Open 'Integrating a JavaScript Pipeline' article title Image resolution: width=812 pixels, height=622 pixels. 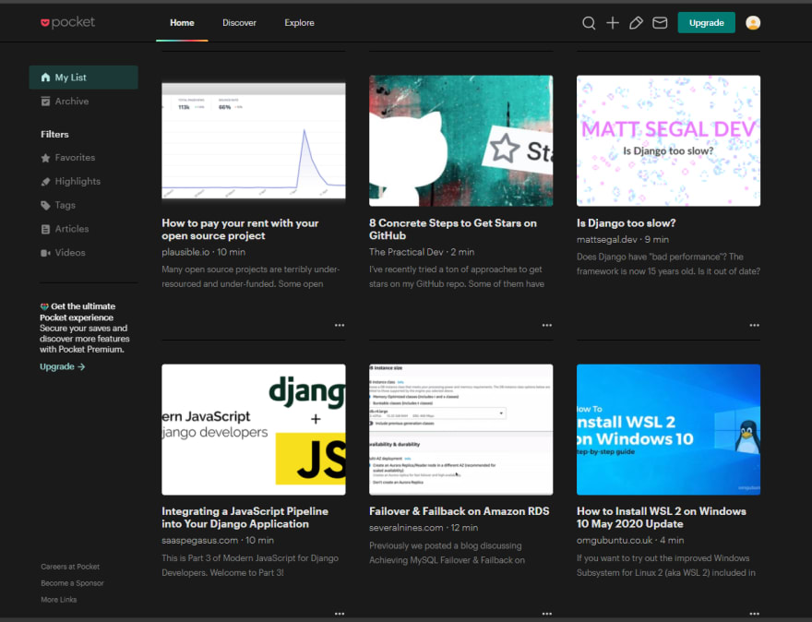click(245, 518)
